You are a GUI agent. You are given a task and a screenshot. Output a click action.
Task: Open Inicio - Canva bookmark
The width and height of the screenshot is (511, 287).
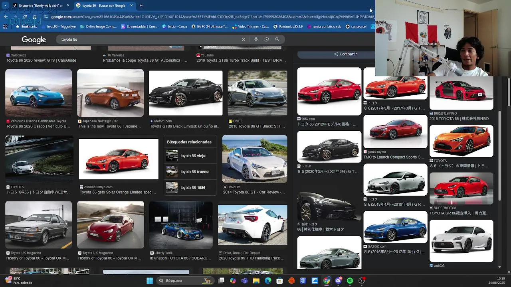pos(174,27)
